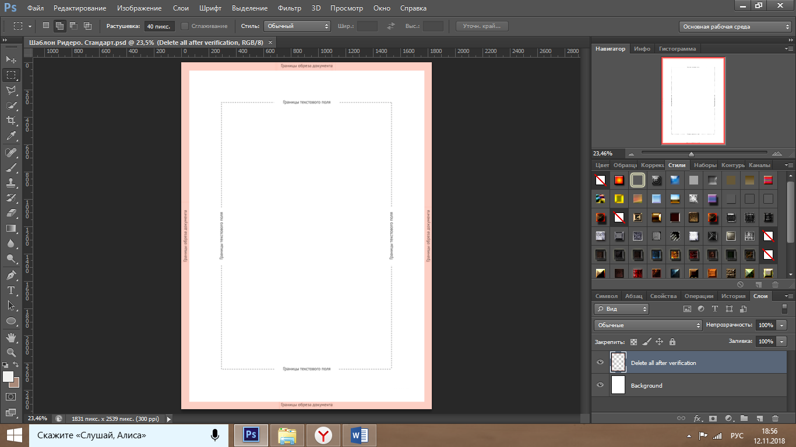Viewport: 796px width, 447px height.
Task: Expand the Основная рабочая среда workspace dropdown
Action: click(x=735, y=27)
